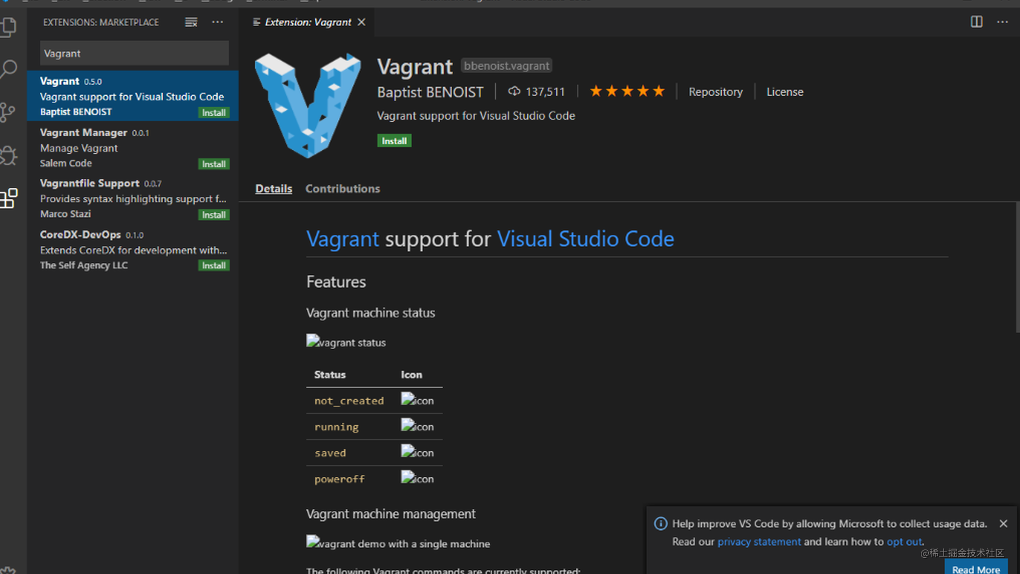Click the icon image in saved row
This screenshot has height=574, width=1020.
[417, 452]
